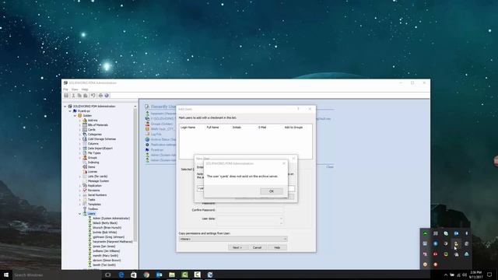
Task: Click the Groups node icon
Action: [x=85, y=157]
